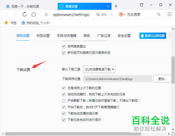
Task: Go forward with the forward arrow
Action: 15,15
